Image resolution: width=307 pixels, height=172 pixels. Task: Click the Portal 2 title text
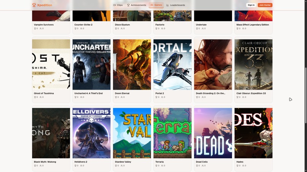(160, 93)
